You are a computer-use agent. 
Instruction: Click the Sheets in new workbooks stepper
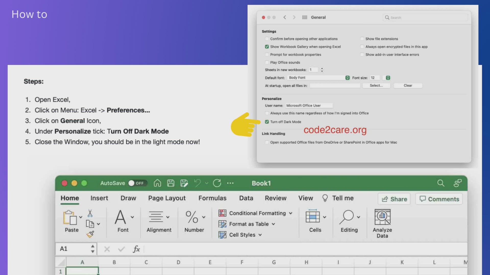[322, 70]
